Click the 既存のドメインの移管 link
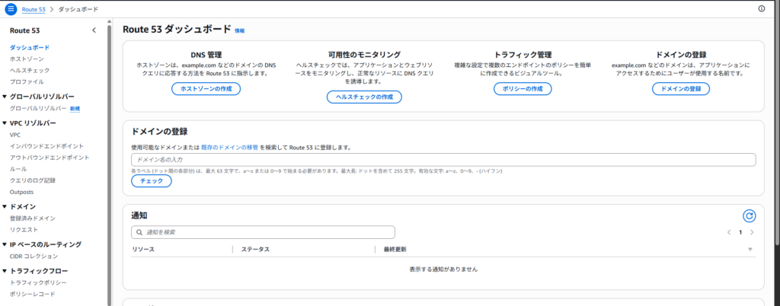 pyautogui.click(x=229, y=147)
